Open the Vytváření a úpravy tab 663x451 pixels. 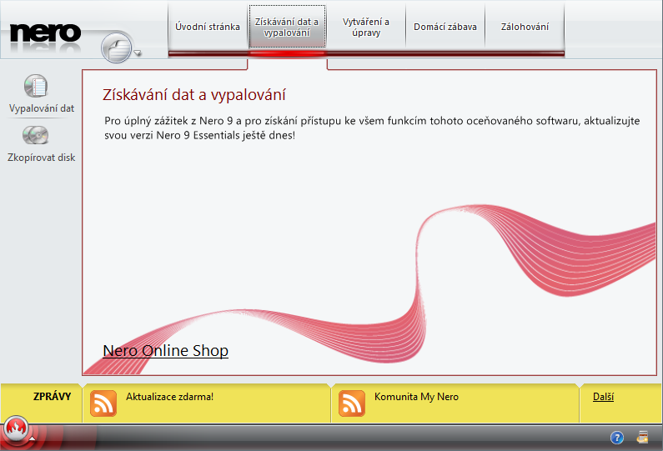366,27
